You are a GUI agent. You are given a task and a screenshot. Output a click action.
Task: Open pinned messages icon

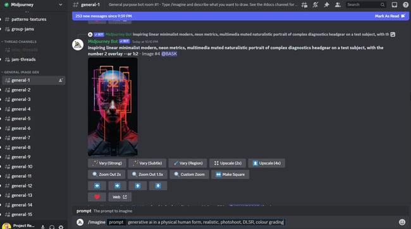[326, 4]
